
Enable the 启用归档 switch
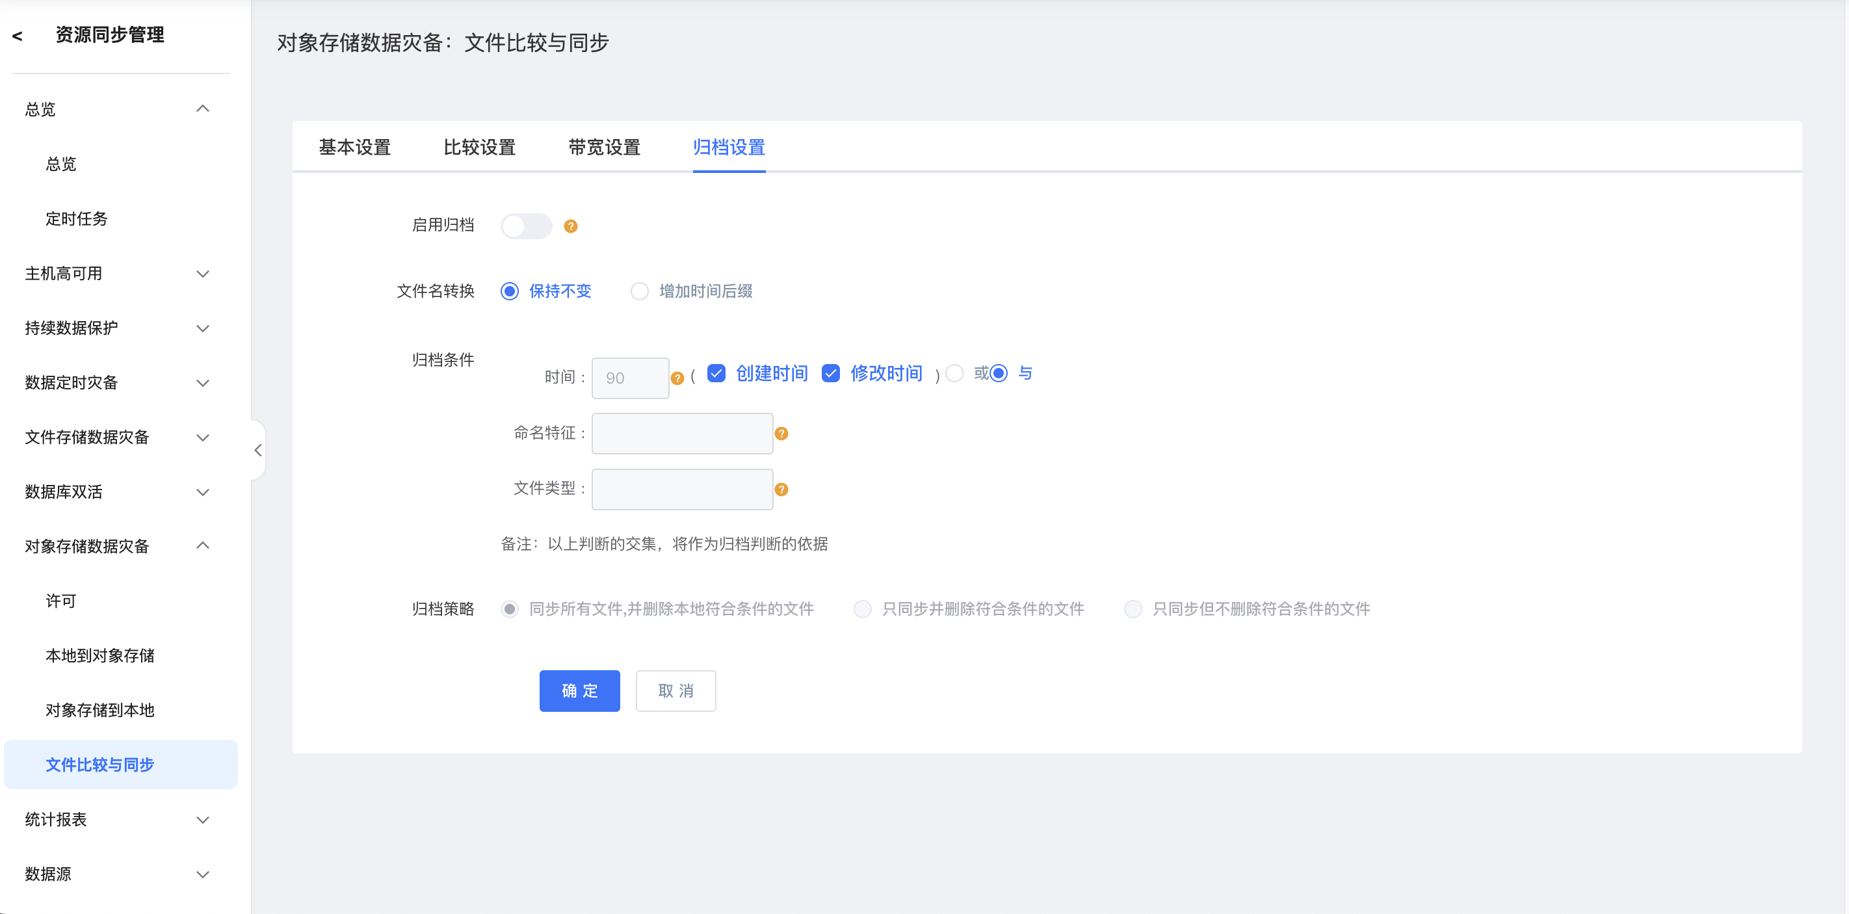pos(526,226)
